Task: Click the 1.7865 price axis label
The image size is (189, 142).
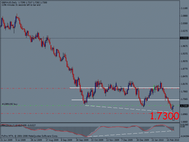Action: [184, 91]
